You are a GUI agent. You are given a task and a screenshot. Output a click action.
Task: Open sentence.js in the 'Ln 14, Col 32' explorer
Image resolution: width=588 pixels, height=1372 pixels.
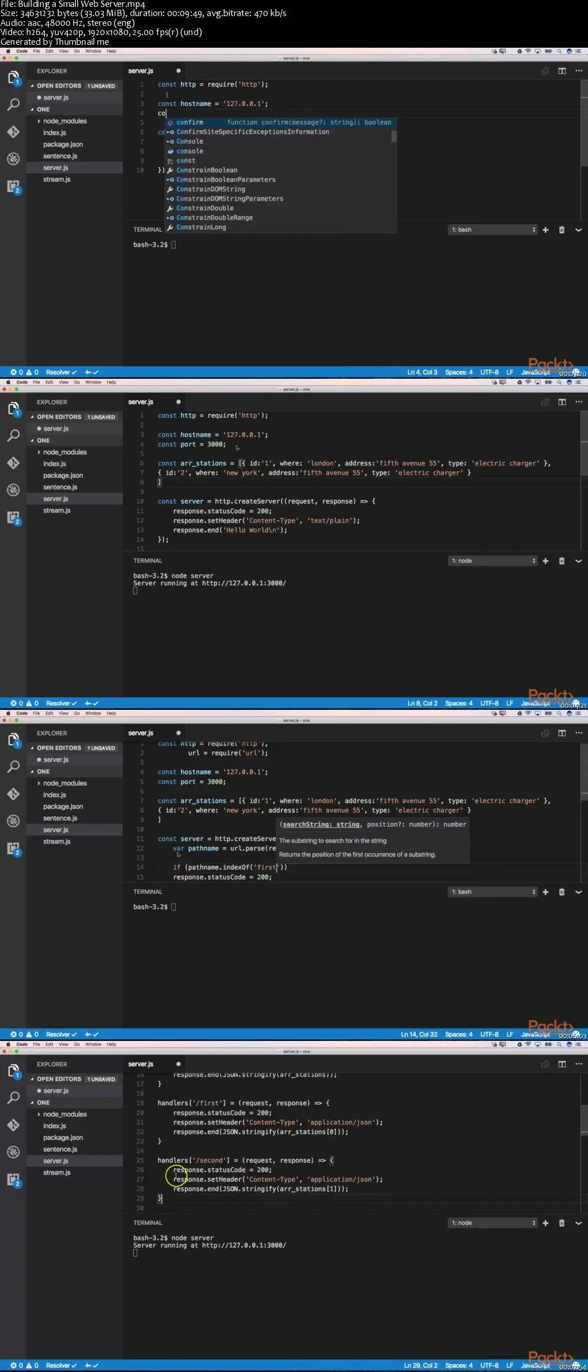[60, 818]
